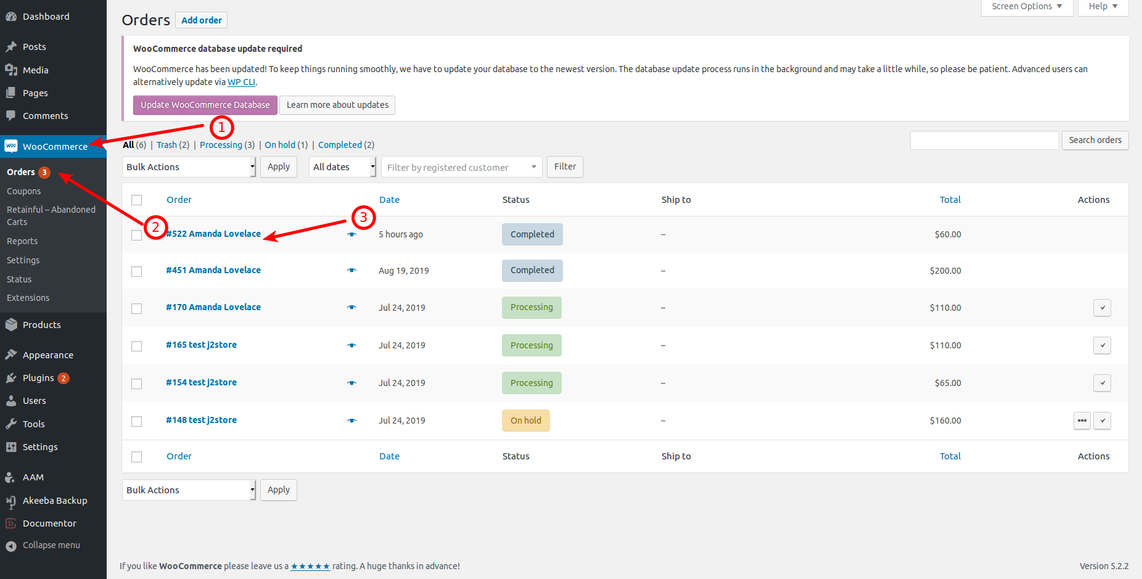The width and height of the screenshot is (1142, 579).
Task: Expand the Help panel
Action: tap(1103, 7)
